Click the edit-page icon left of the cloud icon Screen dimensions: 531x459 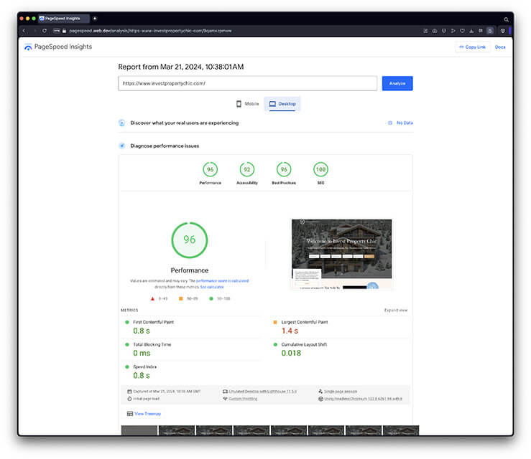pyautogui.click(x=425, y=31)
